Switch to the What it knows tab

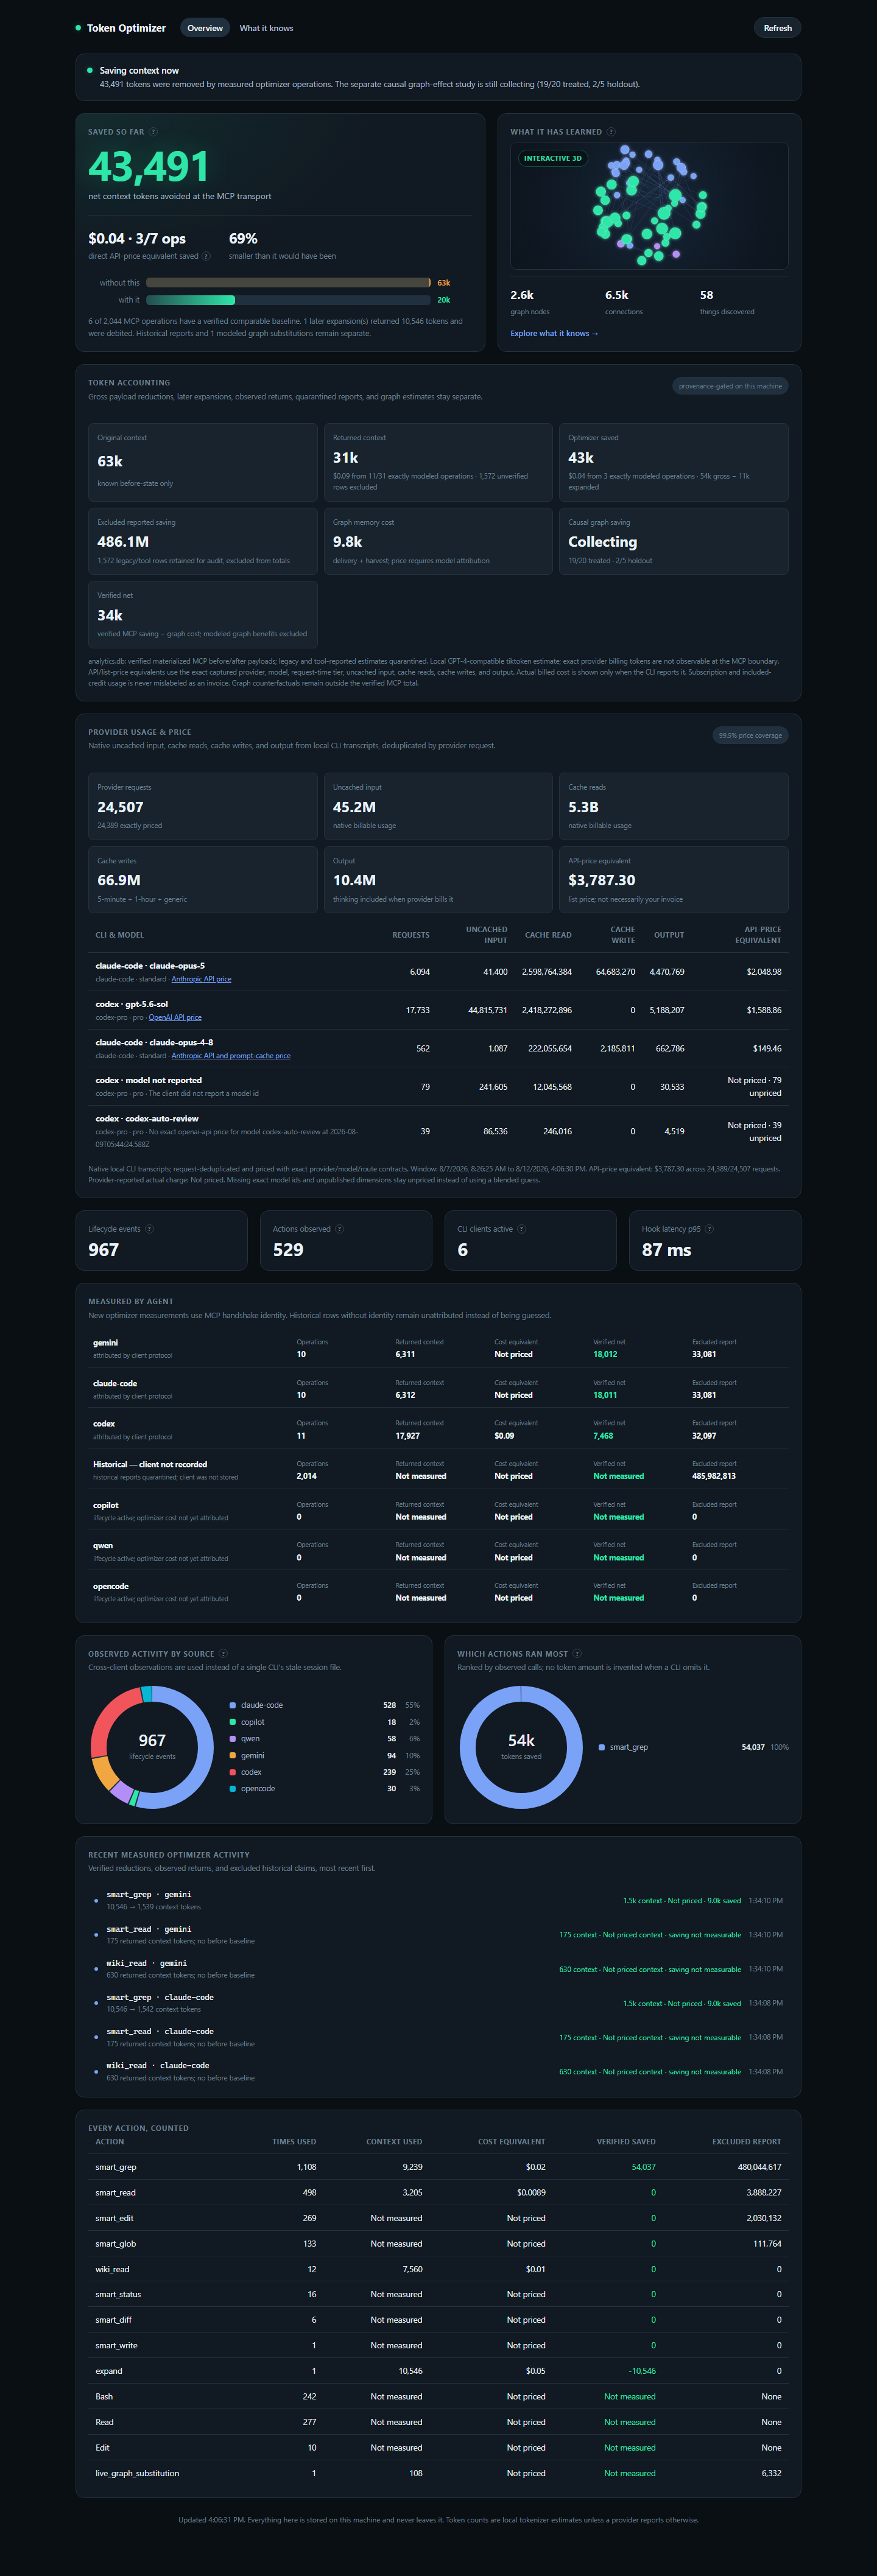pos(266,28)
